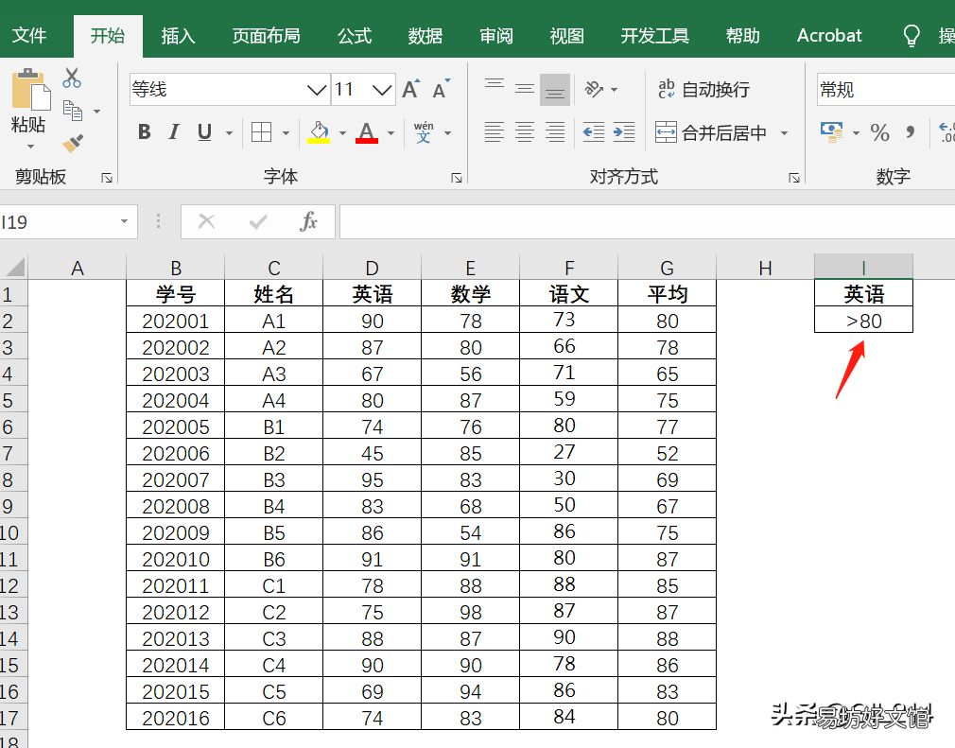
Task: Click the fx insert function button
Action: click(x=309, y=221)
